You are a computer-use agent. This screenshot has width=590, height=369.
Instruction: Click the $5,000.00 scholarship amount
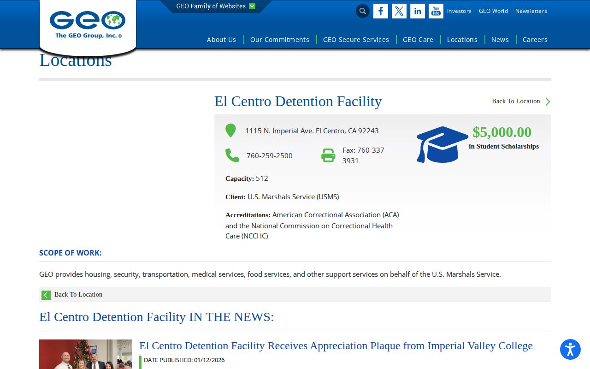(x=502, y=132)
